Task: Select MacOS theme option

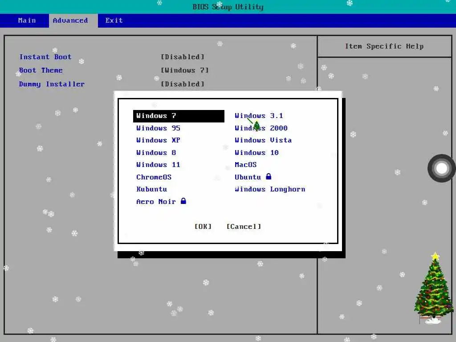Action: click(x=246, y=165)
